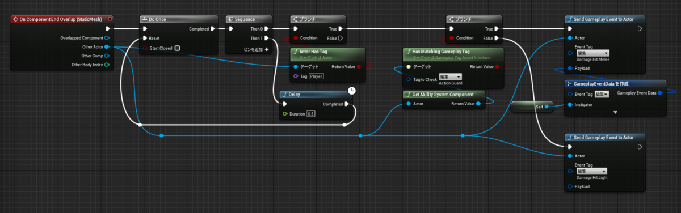This screenshot has width=681, height=213.
Task: Click the Actor pin of the Damage.Hit.Light node
Action: click(x=570, y=156)
